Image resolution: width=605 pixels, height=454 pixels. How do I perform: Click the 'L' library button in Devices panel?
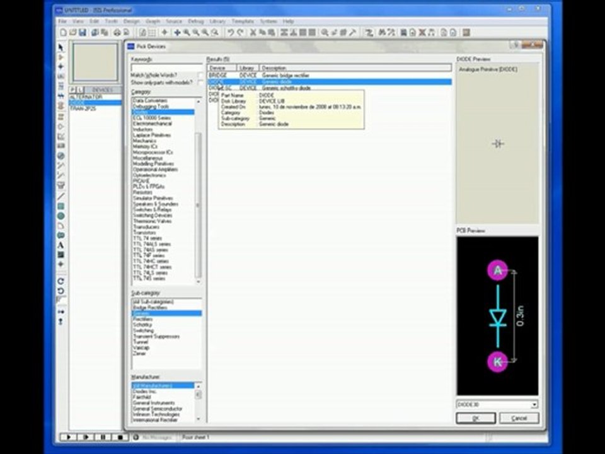coord(80,90)
